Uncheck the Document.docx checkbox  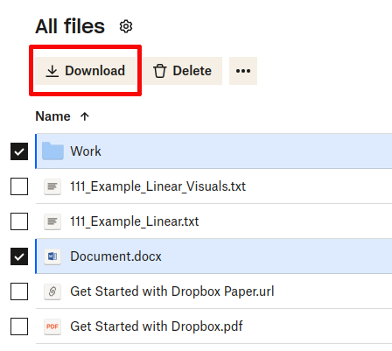pos(19,256)
